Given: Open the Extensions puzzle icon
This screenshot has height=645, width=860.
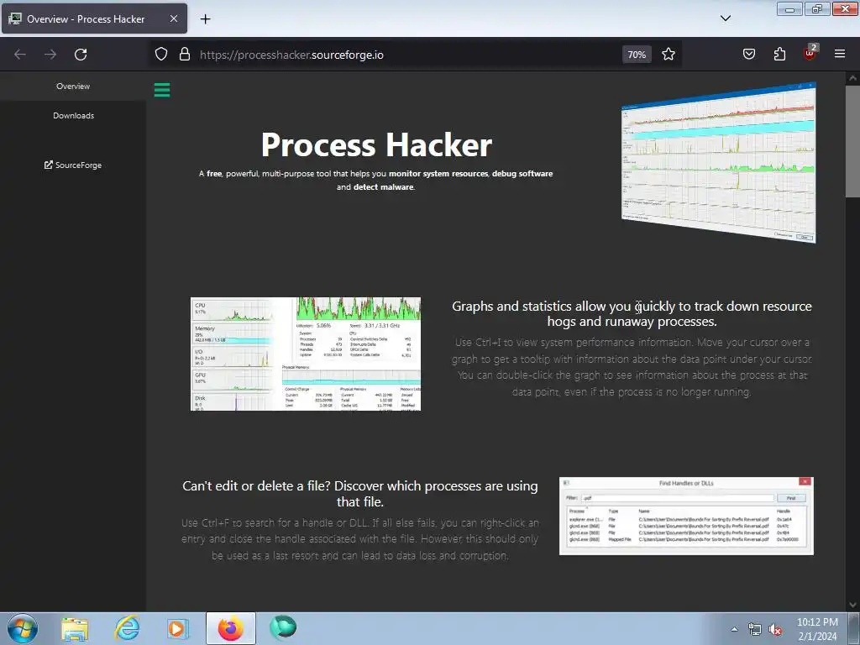Looking at the screenshot, I should 779,54.
